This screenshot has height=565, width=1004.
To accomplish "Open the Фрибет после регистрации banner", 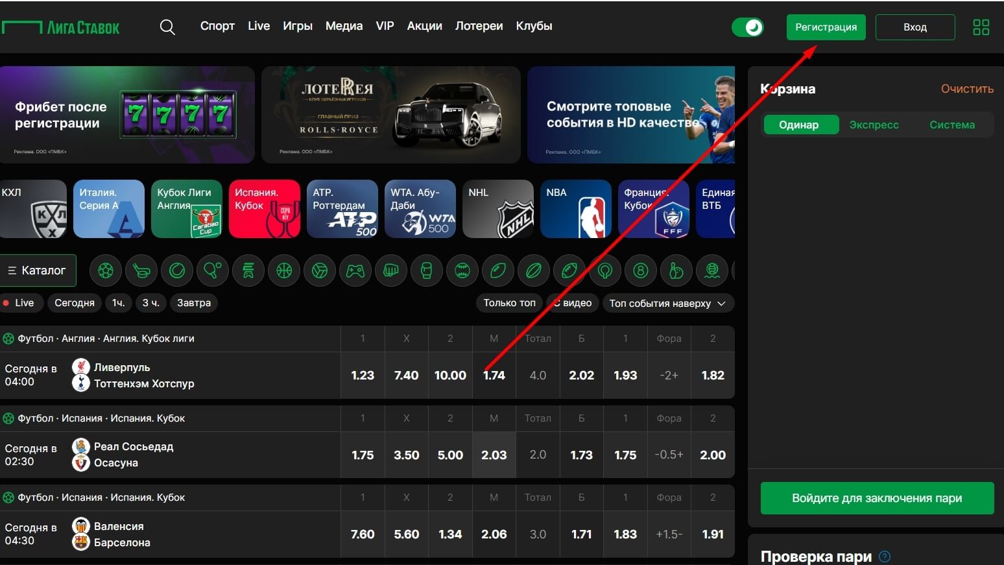I will click(127, 115).
